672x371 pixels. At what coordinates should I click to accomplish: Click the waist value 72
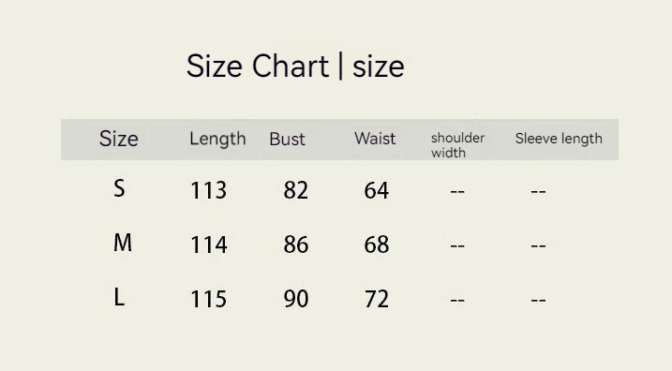[376, 299]
